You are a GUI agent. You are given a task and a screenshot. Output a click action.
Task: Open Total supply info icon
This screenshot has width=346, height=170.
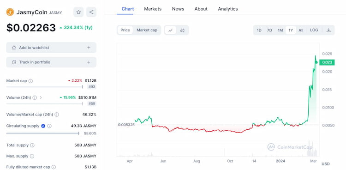tap(32, 145)
